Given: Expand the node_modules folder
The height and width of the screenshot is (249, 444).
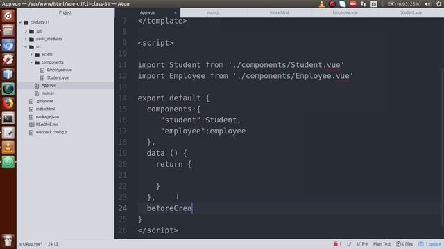Looking at the screenshot, I should point(26,39).
